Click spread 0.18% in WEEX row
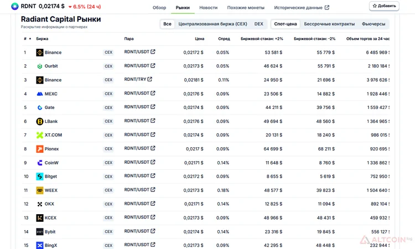Image resolution: width=415 pixels, height=249 pixels. click(223, 190)
